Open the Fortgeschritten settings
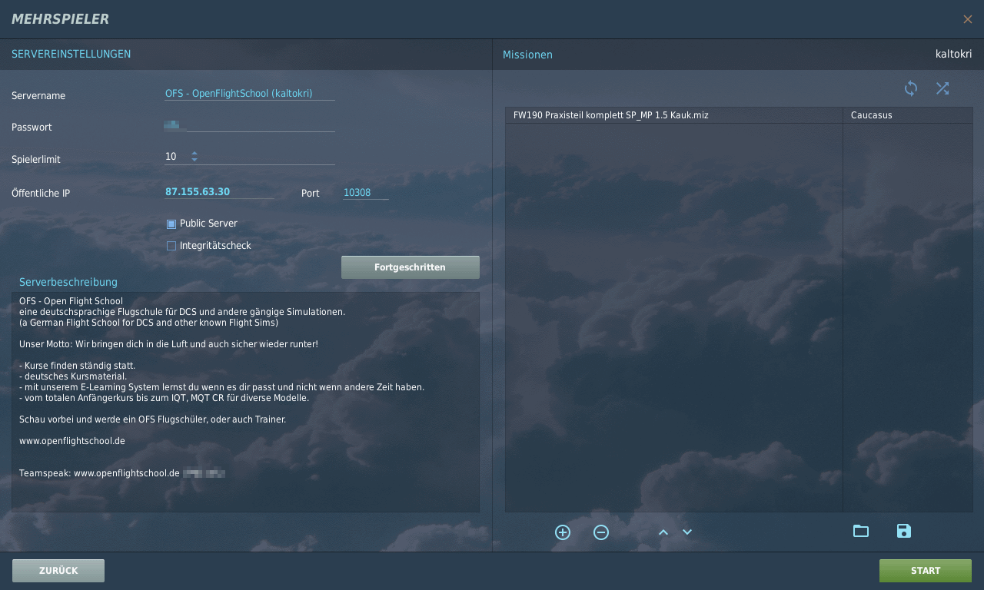 [410, 267]
